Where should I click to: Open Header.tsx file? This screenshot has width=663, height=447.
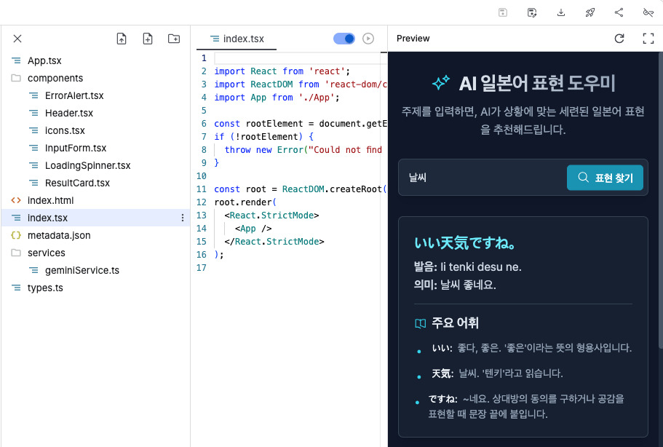69,113
